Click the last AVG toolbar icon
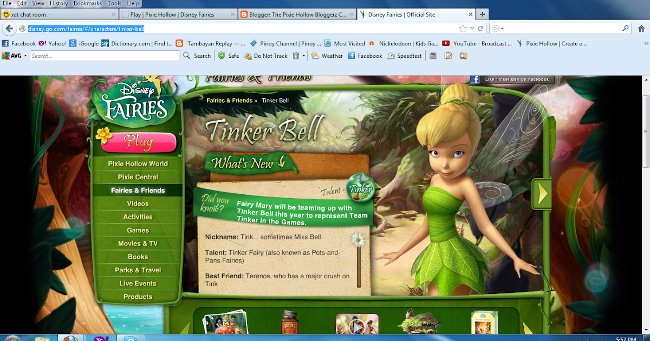 click(463, 56)
